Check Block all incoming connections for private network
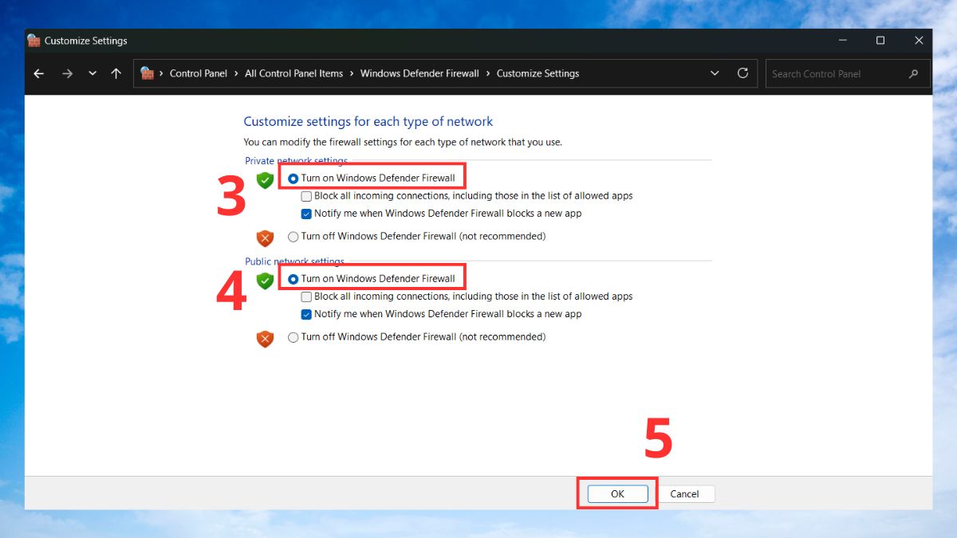 point(306,195)
